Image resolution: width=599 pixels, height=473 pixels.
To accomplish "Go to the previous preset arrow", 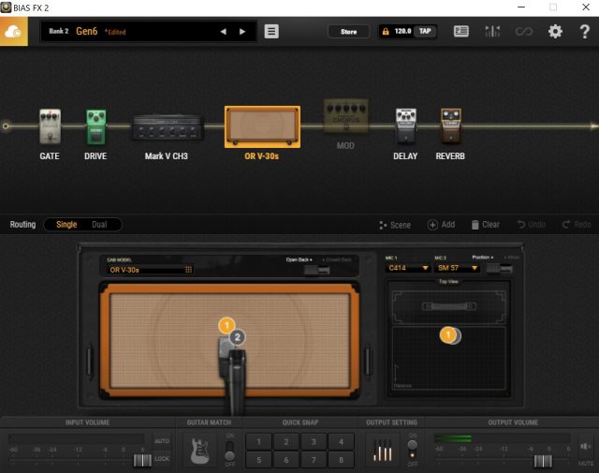I will tap(224, 32).
